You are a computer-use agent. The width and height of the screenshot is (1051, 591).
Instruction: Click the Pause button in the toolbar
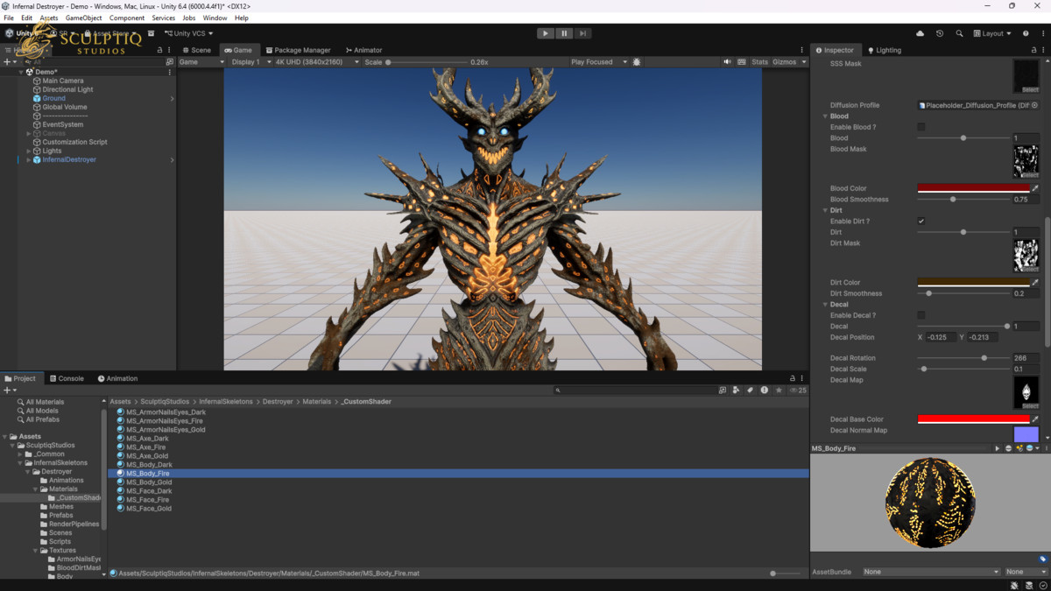click(564, 33)
